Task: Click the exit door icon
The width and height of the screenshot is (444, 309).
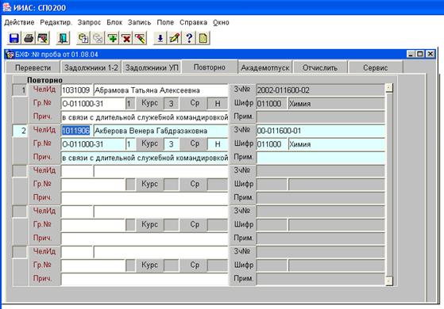Action: click(x=63, y=38)
